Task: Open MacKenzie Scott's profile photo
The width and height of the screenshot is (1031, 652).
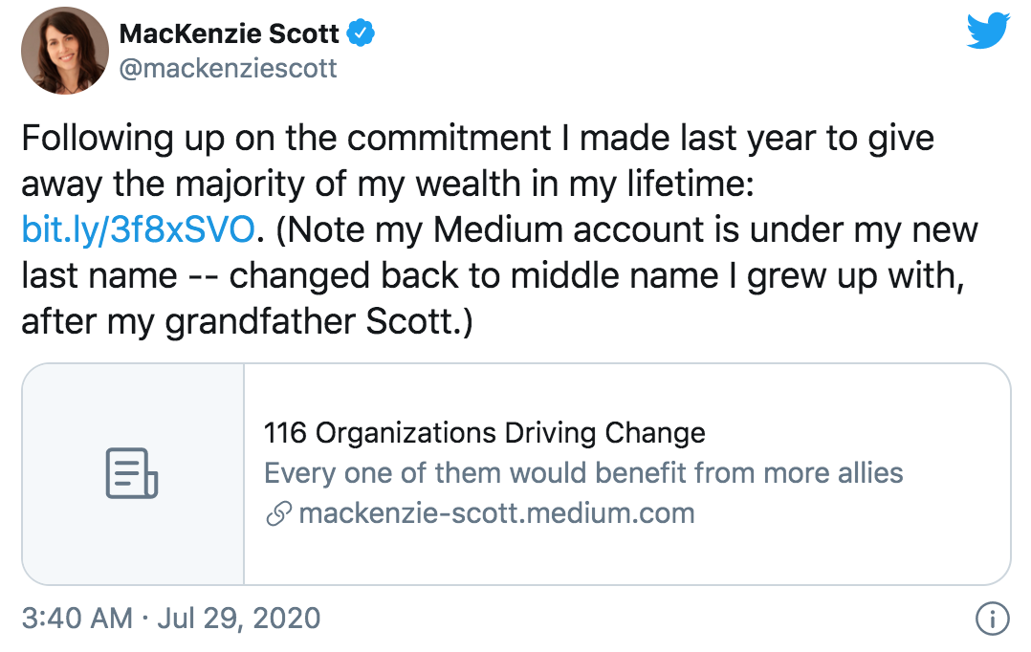Action: pos(63,53)
